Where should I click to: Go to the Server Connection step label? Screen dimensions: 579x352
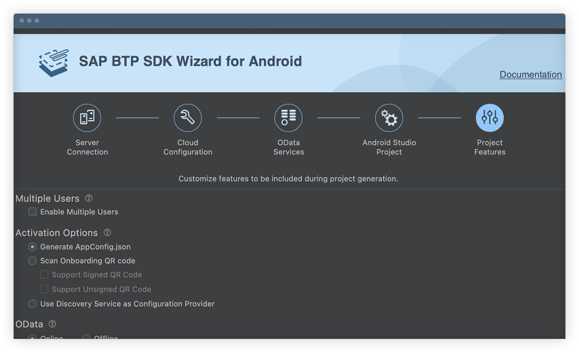87,147
